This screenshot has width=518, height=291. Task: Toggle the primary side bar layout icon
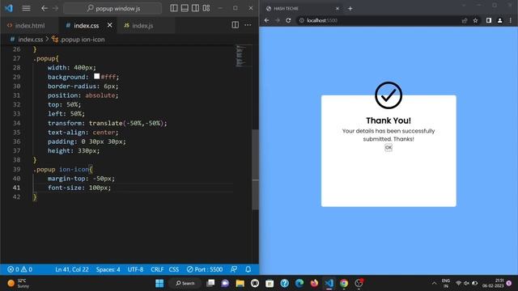coord(174,8)
